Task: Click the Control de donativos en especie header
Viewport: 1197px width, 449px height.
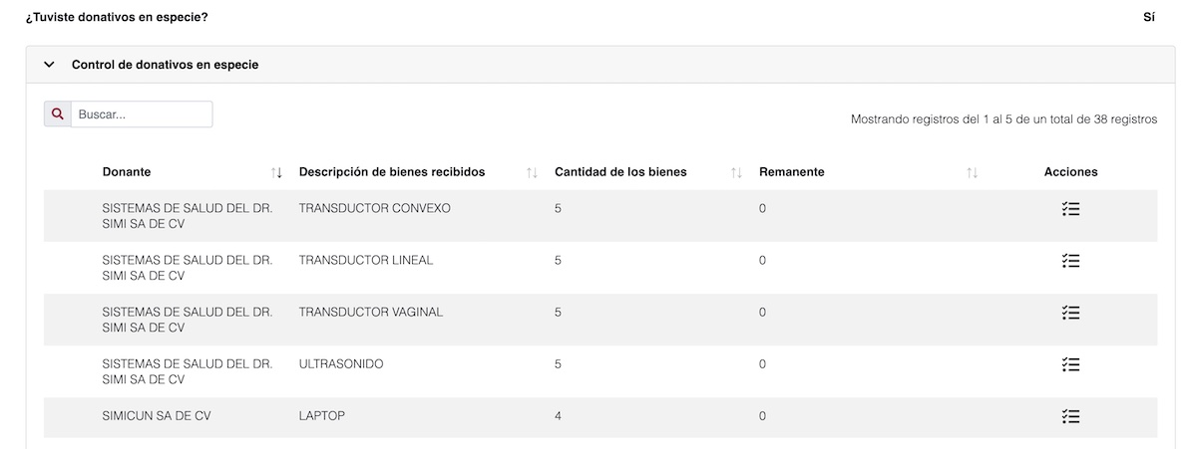Action: click(165, 65)
